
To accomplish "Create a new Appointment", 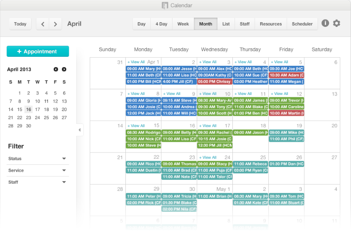I will tap(38, 51).
